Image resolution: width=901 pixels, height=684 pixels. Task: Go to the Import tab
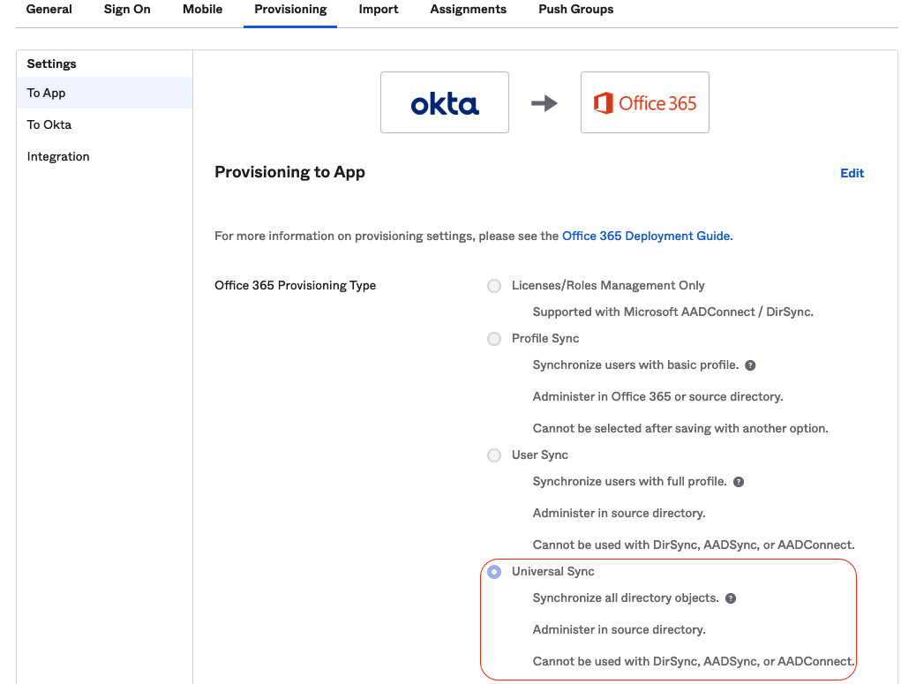coord(378,9)
